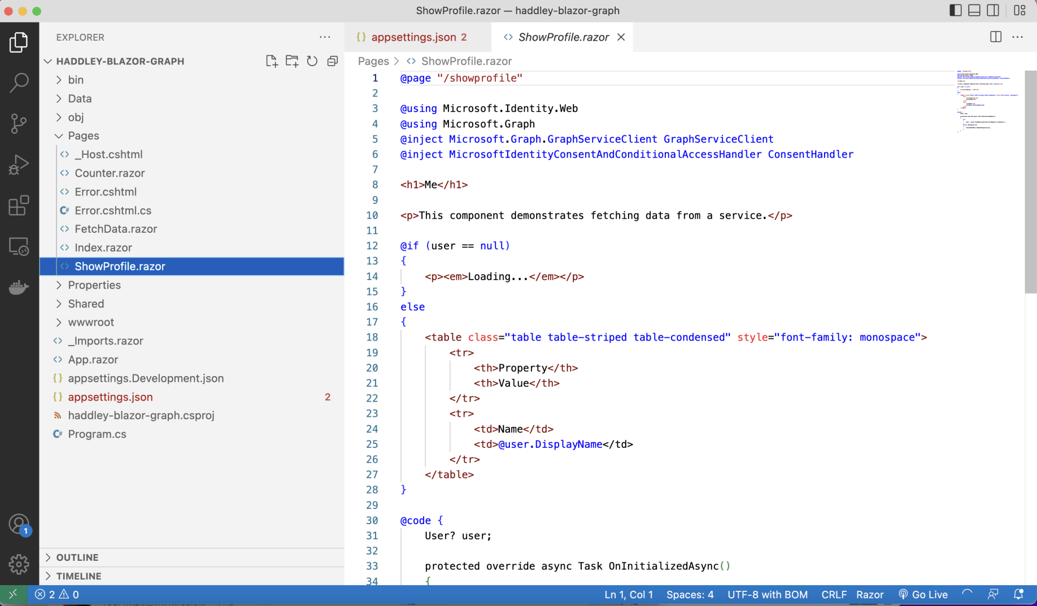The width and height of the screenshot is (1037, 606).
Task: Expand the Properties folder
Action: tap(94, 285)
